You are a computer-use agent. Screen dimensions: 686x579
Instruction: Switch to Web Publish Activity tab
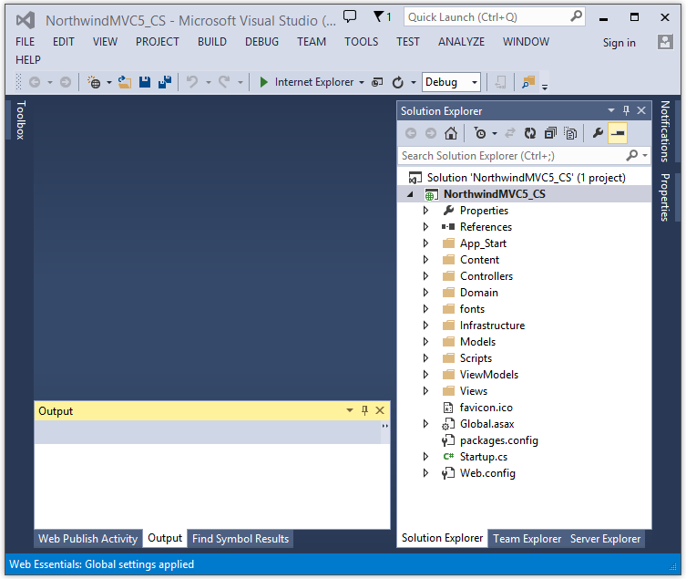click(88, 539)
